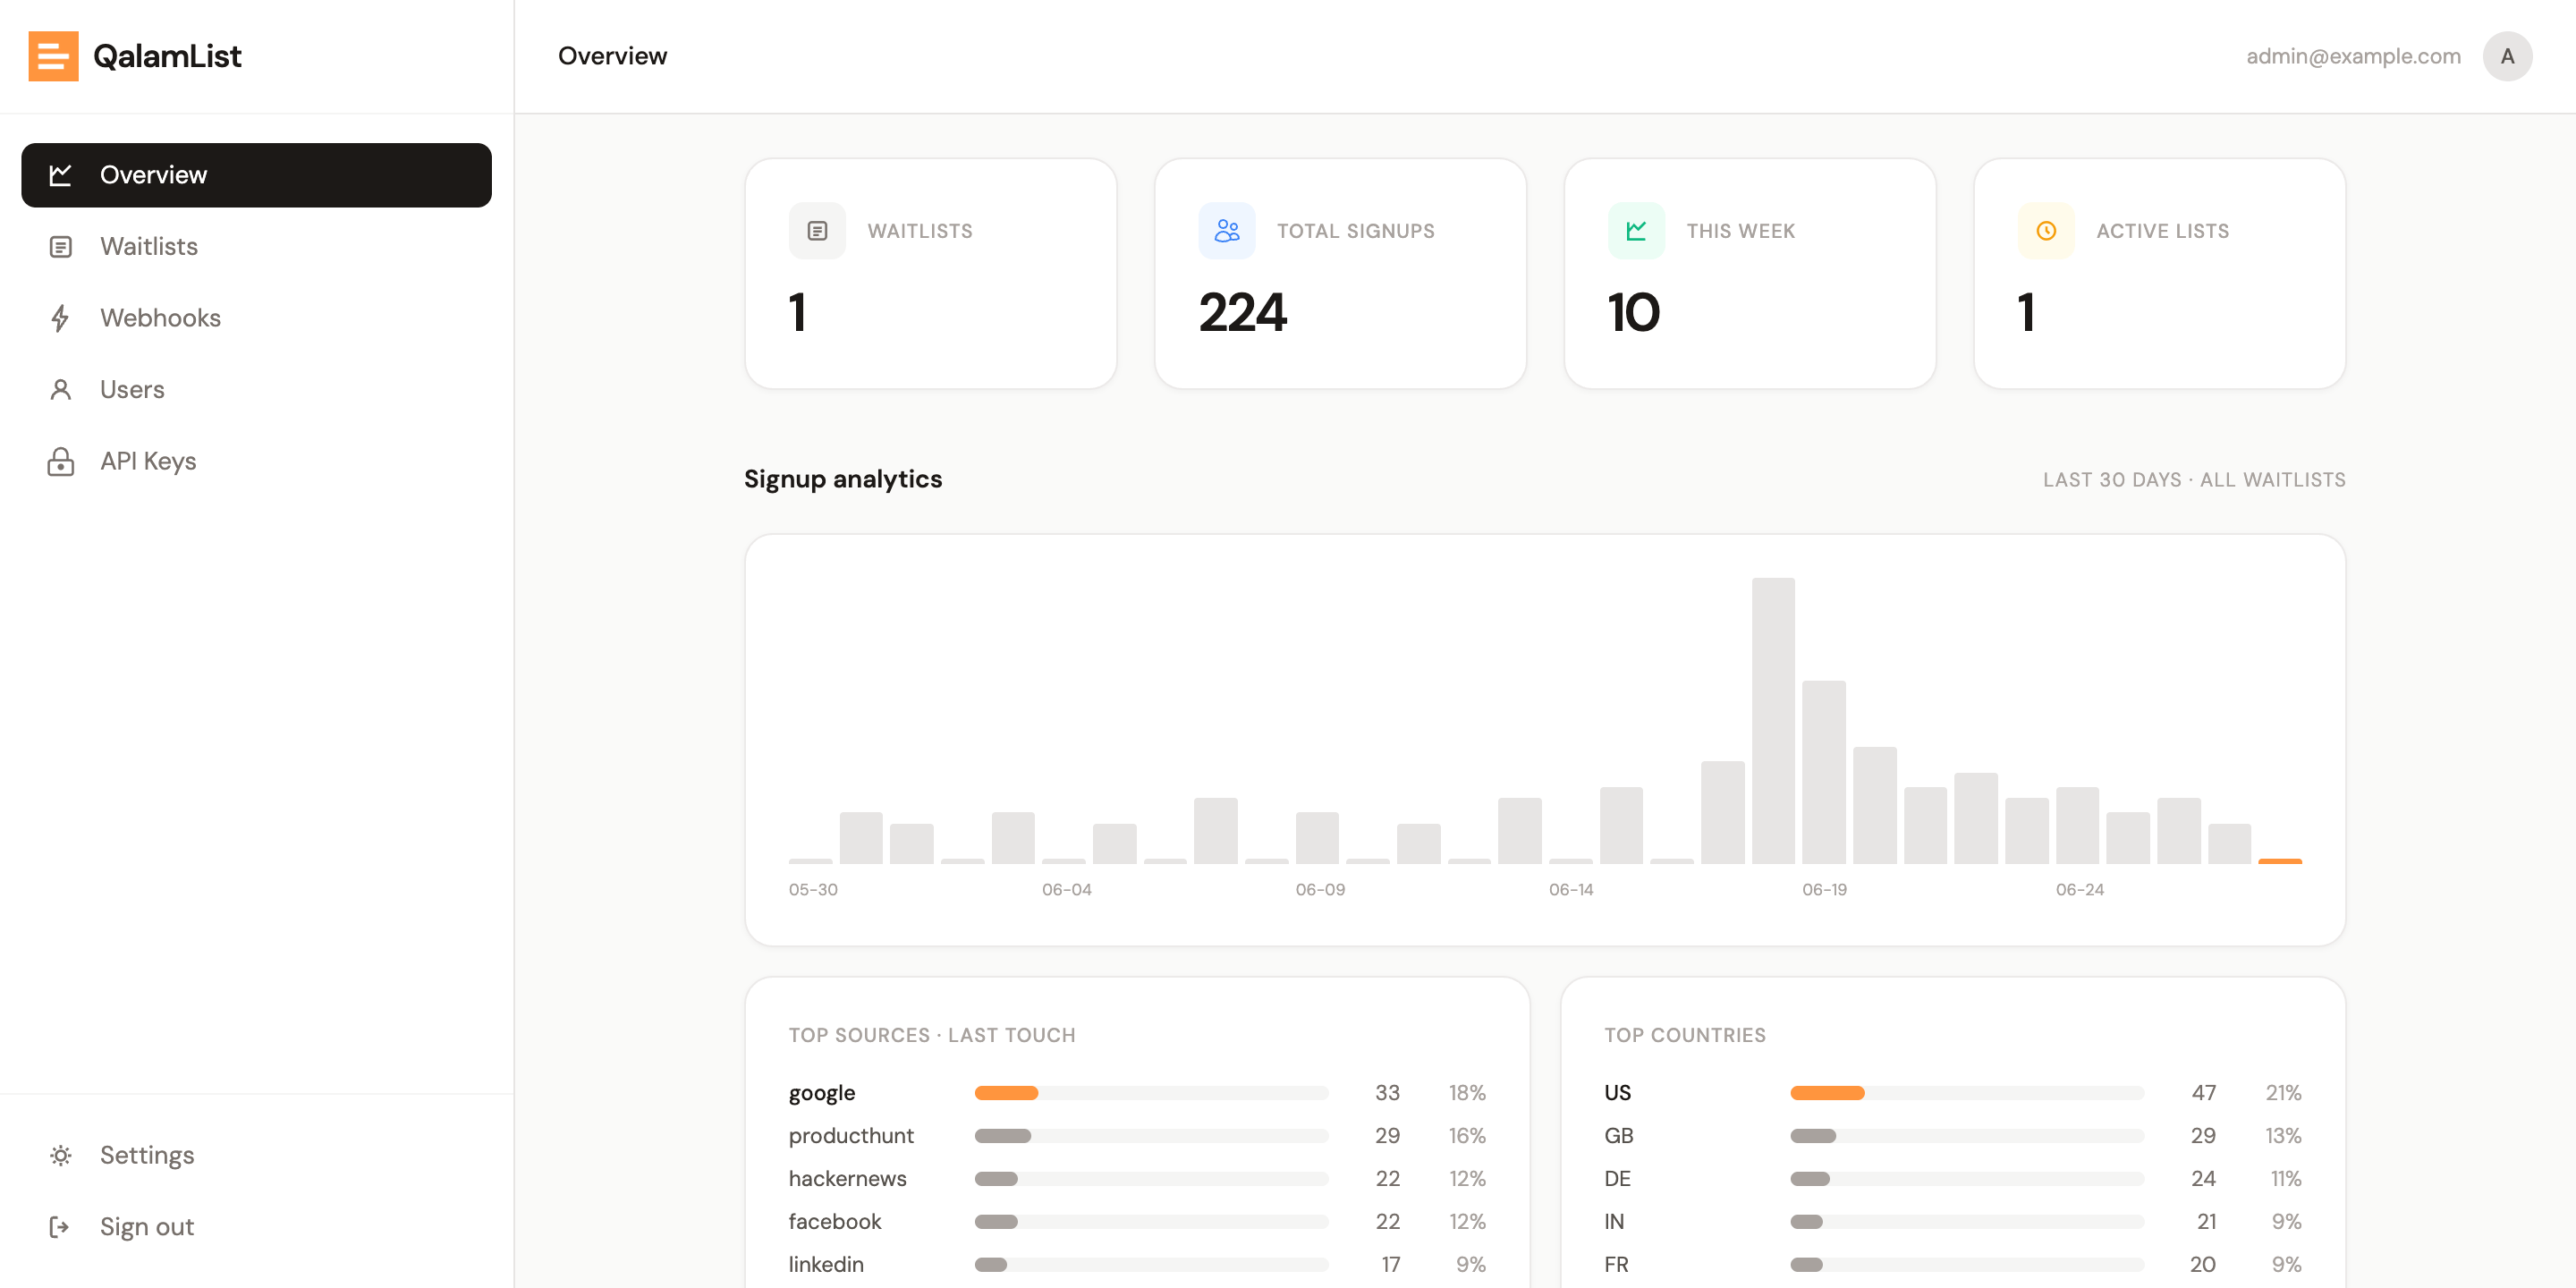Click the google source row label
Screen dimensions: 2576x1288
point(821,1093)
